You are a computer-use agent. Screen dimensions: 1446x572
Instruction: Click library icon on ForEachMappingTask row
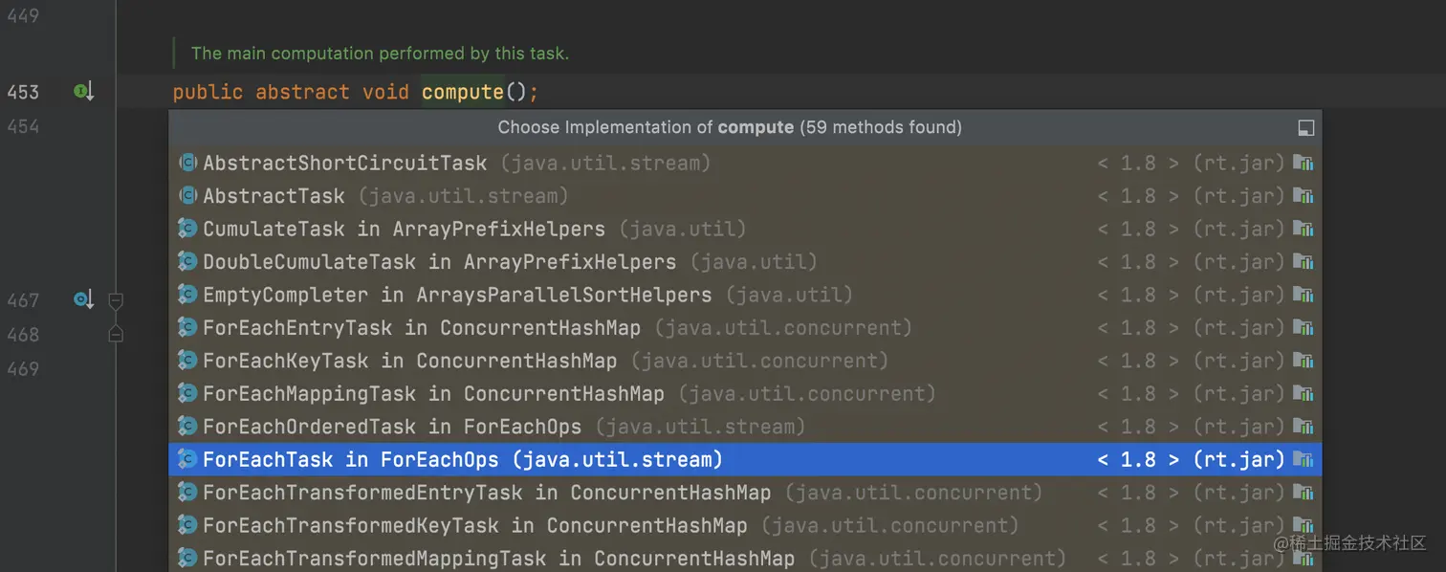pyautogui.click(x=1304, y=394)
